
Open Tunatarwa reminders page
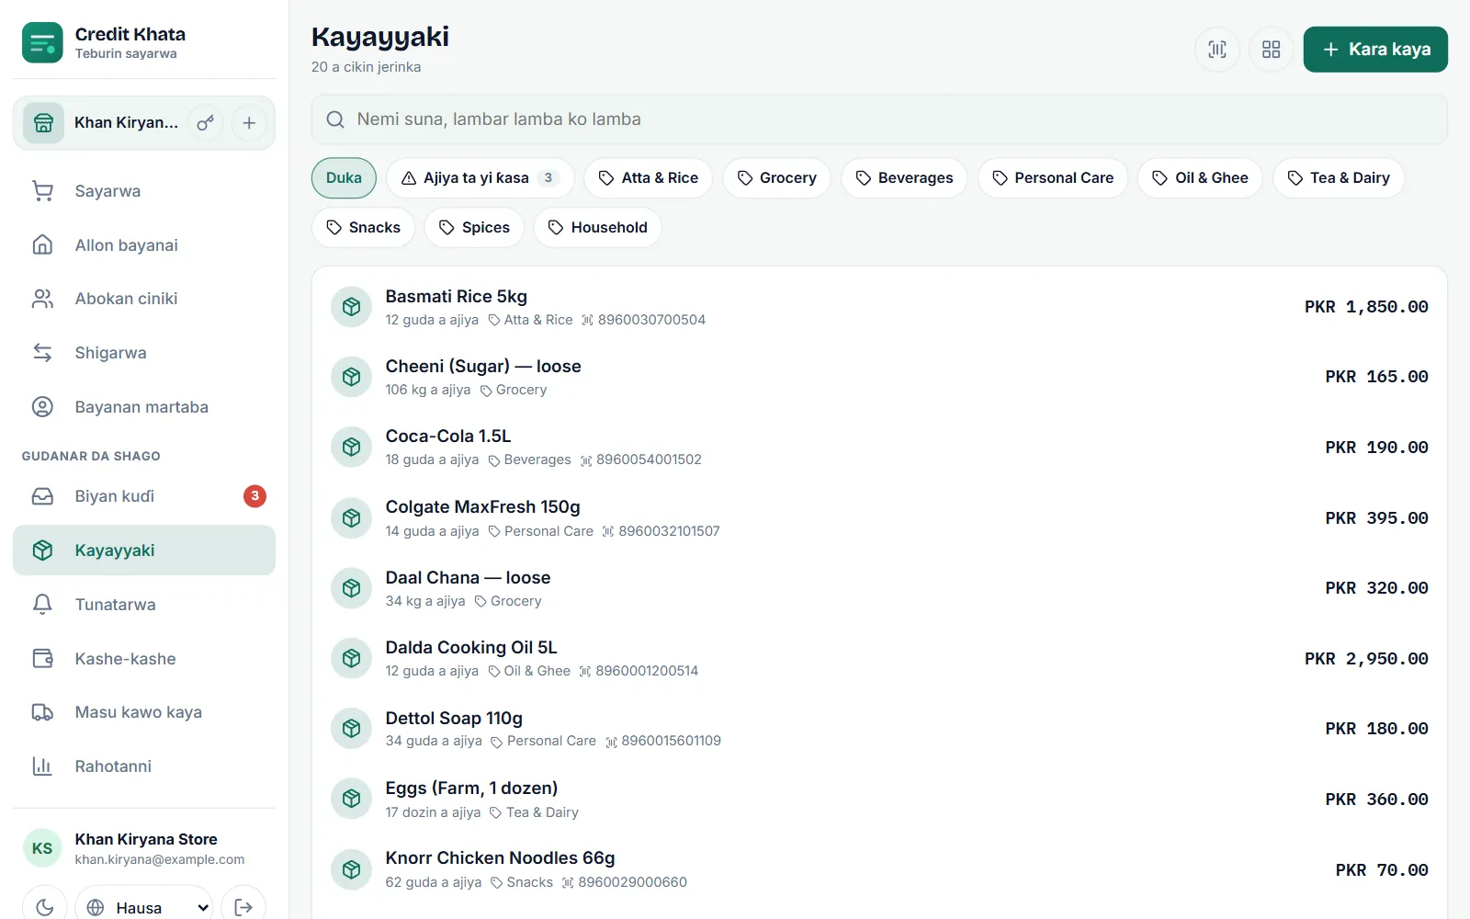pyautogui.click(x=144, y=605)
